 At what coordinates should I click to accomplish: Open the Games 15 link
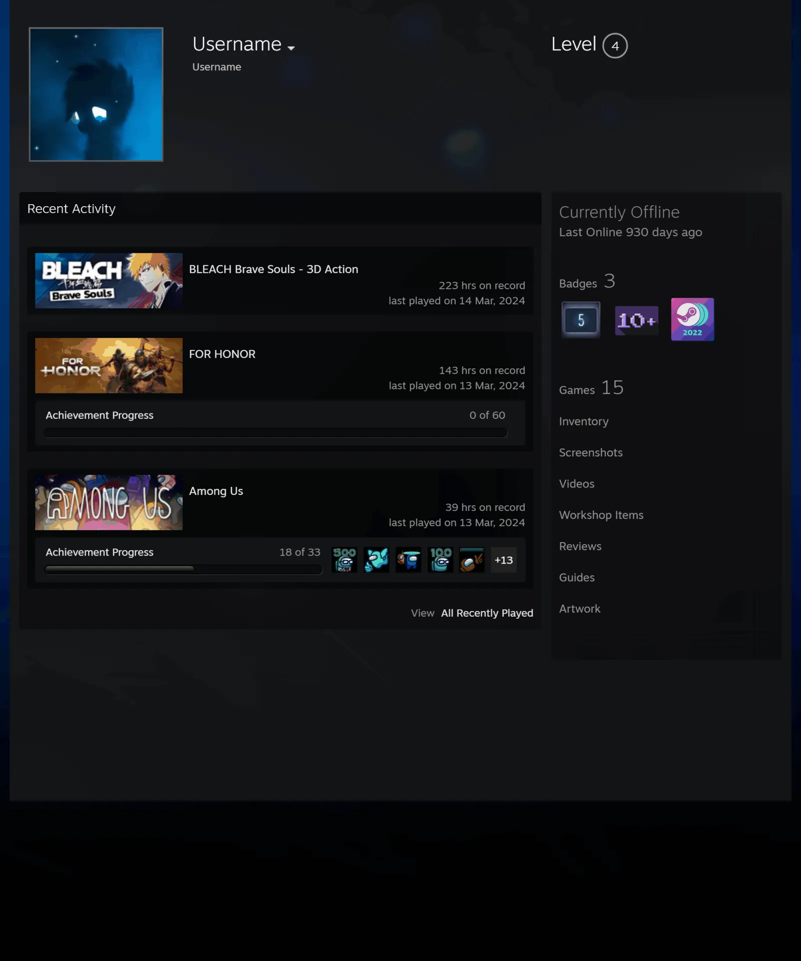point(591,388)
